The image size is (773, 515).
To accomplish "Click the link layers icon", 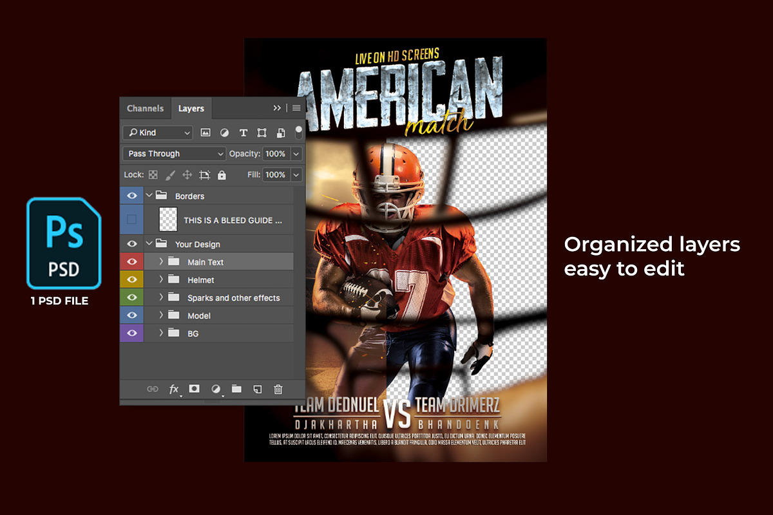I will [x=153, y=389].
